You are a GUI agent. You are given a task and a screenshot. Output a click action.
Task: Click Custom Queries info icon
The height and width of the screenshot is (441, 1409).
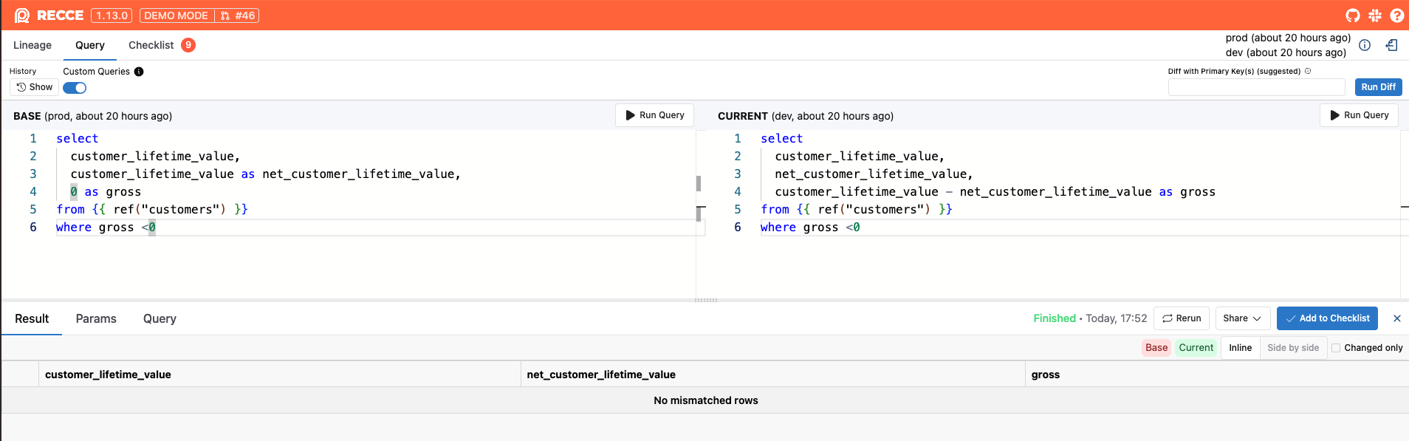[x=139, y=72]
